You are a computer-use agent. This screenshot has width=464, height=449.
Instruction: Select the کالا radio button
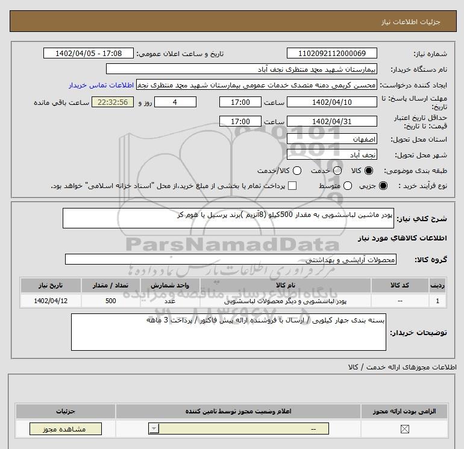(369, 171)
